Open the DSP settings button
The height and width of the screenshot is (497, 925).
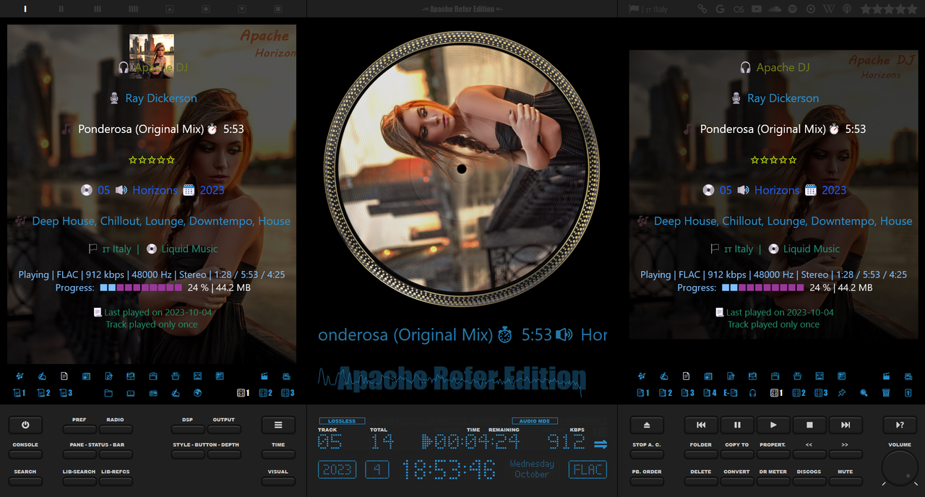tap(188, 429)
